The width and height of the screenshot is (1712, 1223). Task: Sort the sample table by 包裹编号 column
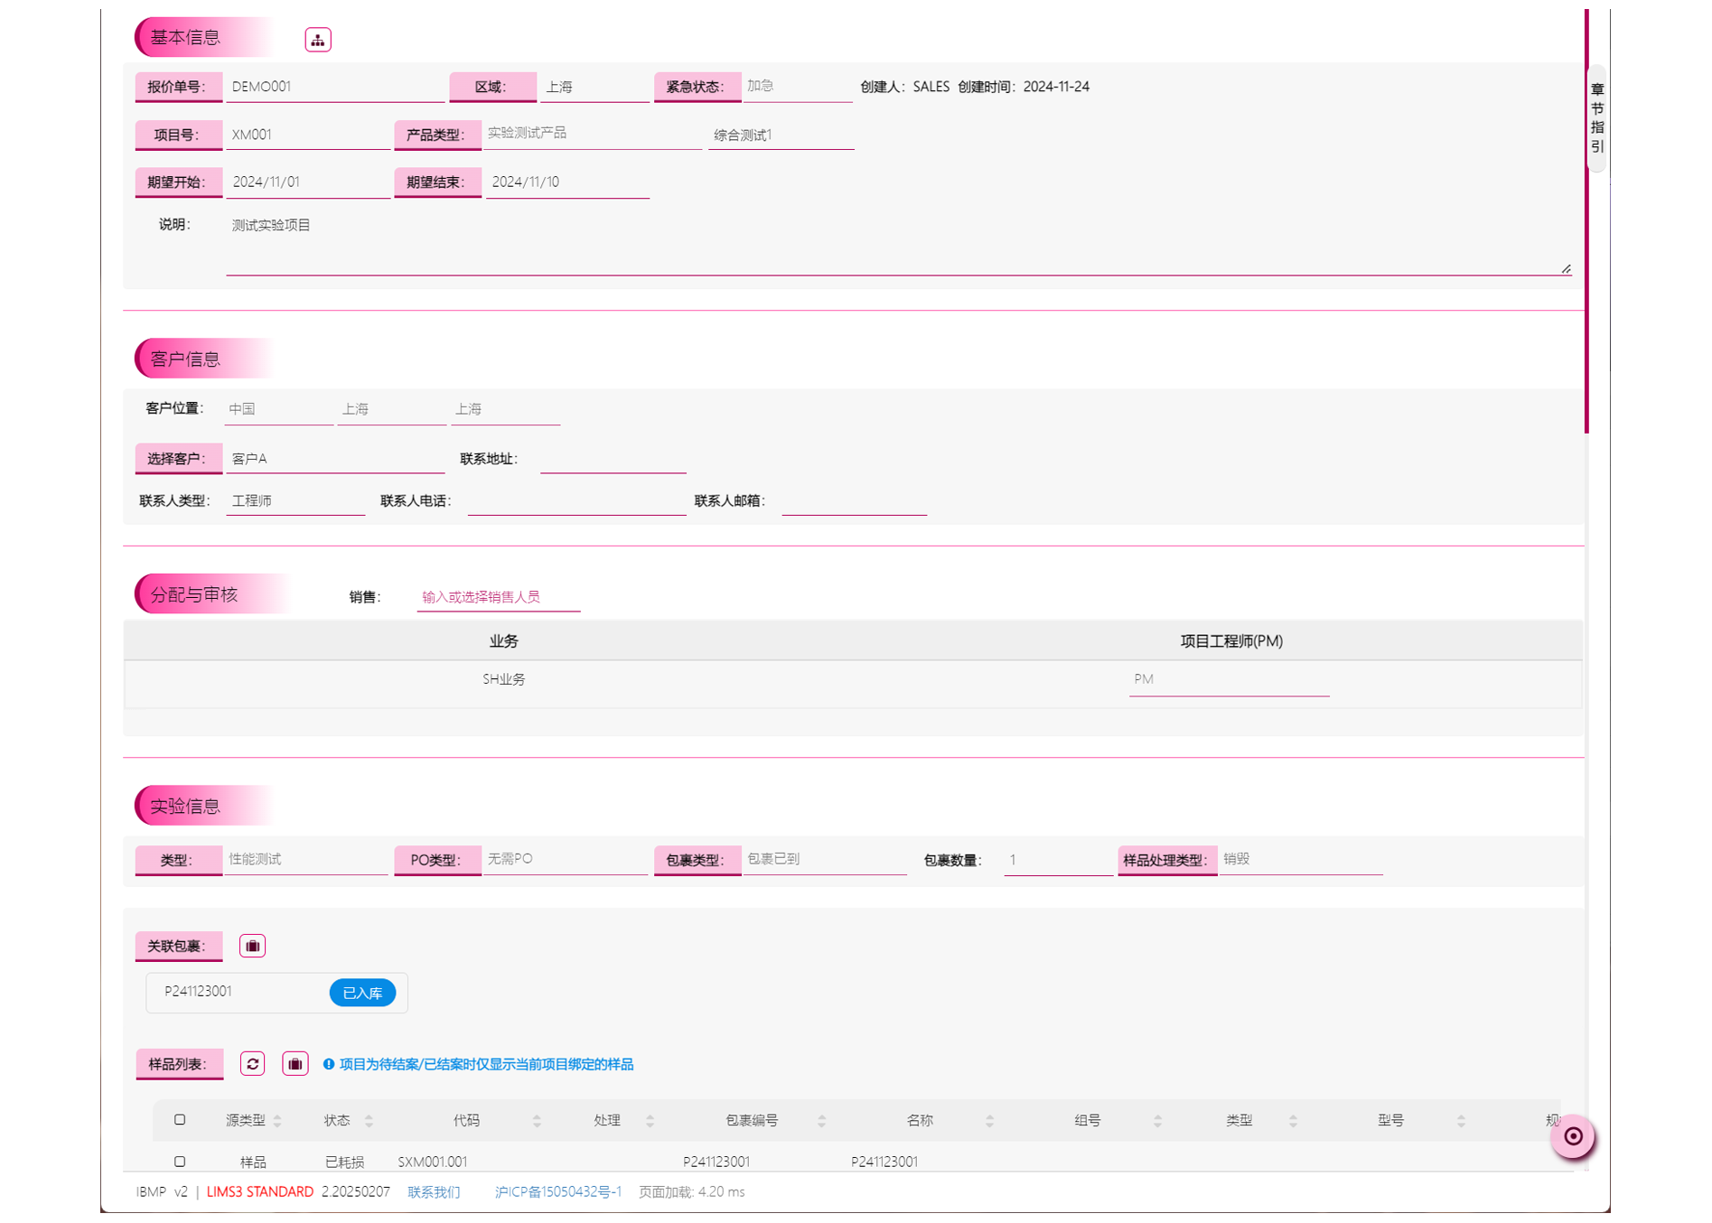coord(821,1121)
